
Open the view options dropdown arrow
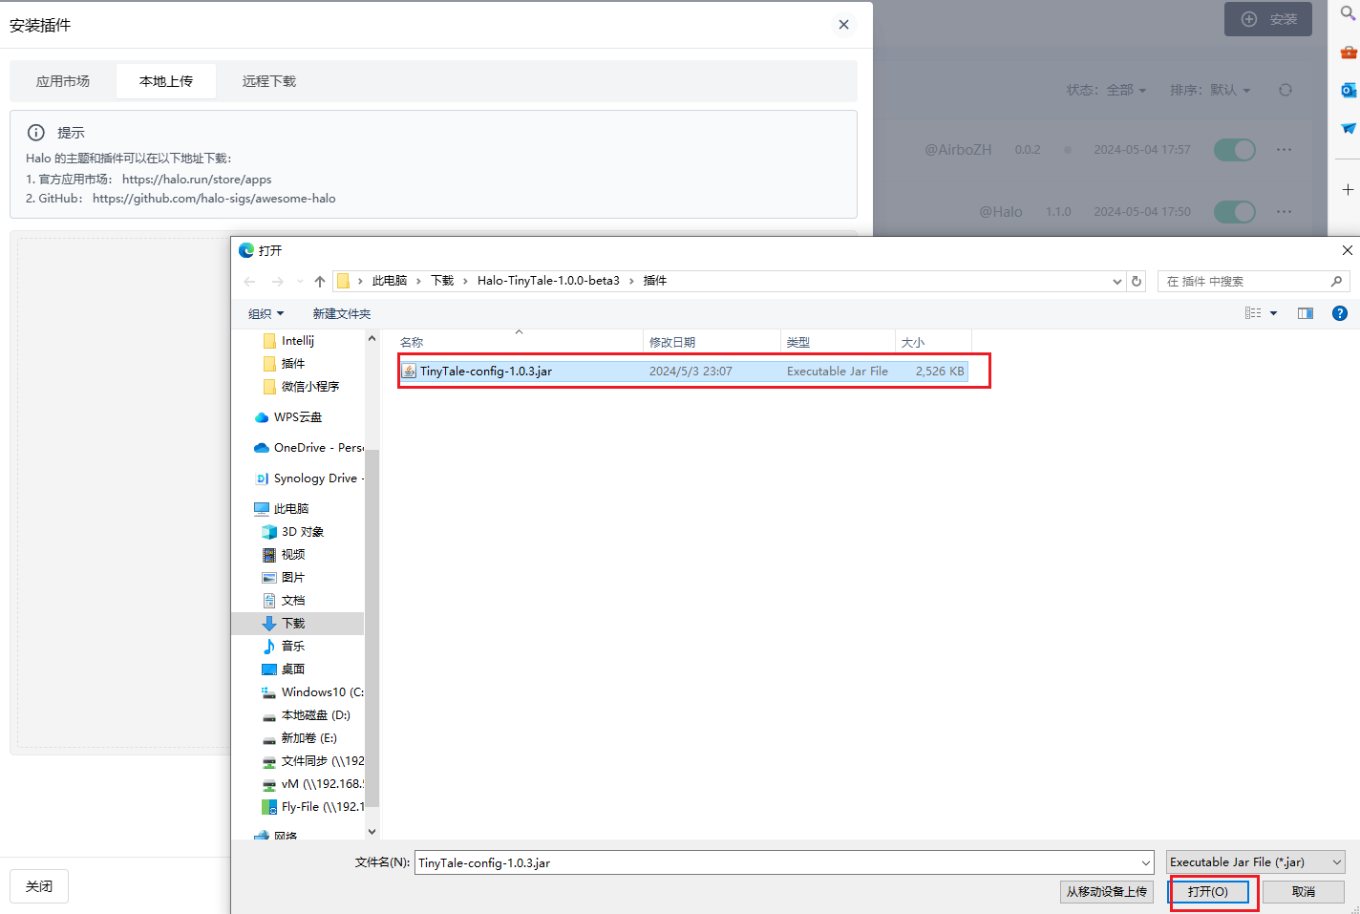(1273, 313)
